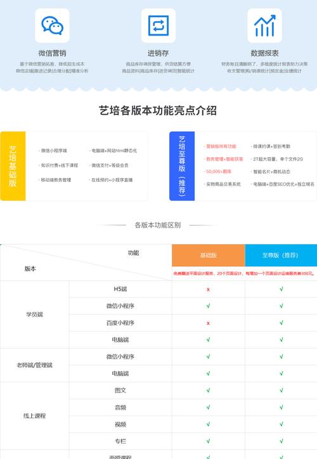Click the 学员端 category cell
Screen dimensions: 317x459
click(34, 314)
